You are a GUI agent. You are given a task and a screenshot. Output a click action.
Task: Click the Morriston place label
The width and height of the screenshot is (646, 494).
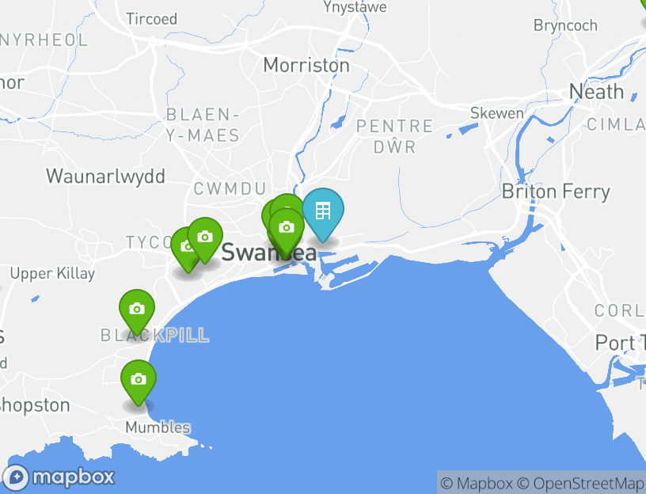pyautogui.click(x=306, y=65)
